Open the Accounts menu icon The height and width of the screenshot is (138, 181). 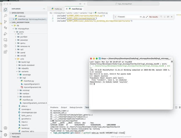coord(6,128)
